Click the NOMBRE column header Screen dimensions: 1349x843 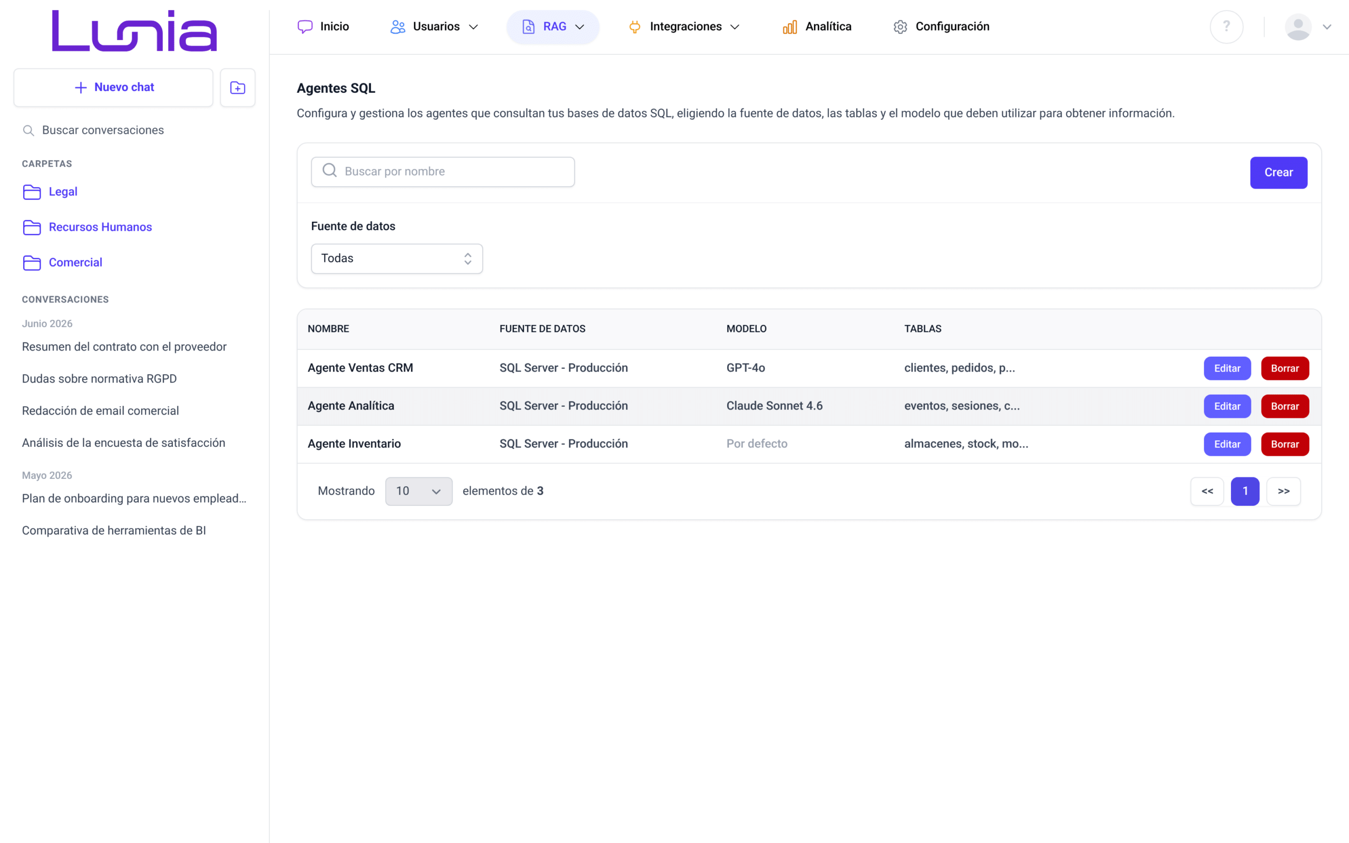pyautogui.click(x=328, y=329)
